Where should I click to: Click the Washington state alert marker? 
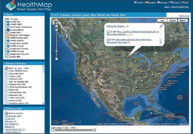pos(82,53)
